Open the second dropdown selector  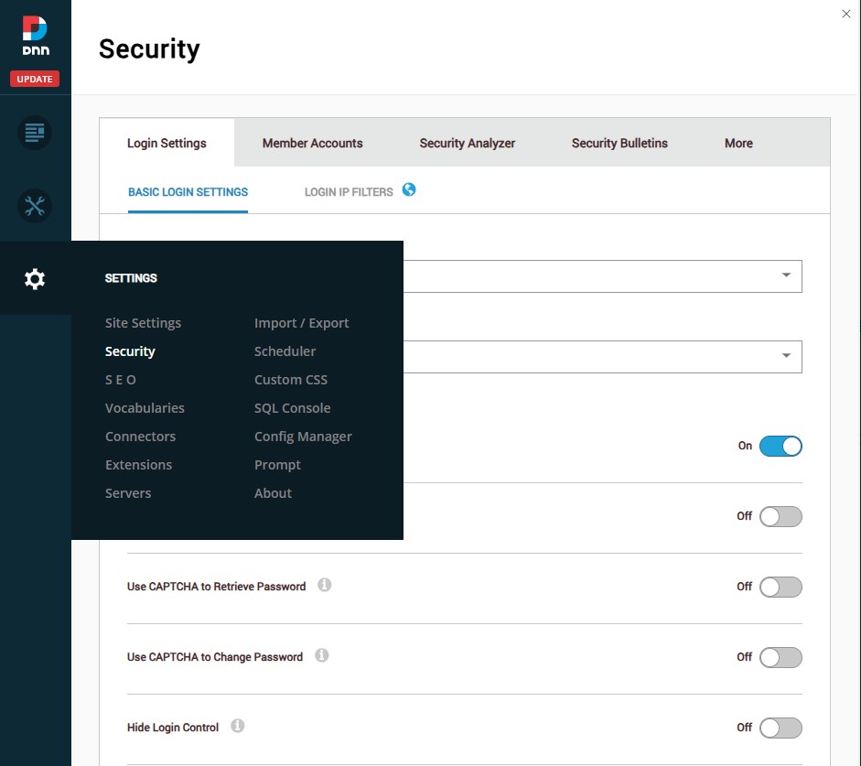click(785, 357)
